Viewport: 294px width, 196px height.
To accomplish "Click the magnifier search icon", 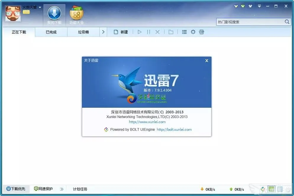I will (287, 22).
